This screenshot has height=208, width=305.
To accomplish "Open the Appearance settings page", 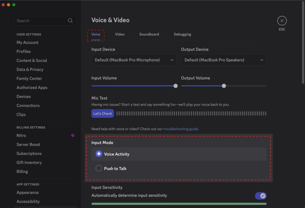I will point(27,193).
